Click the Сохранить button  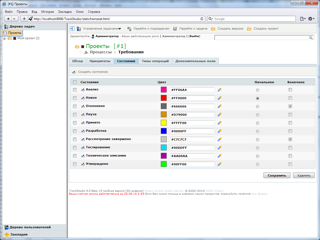277,175
